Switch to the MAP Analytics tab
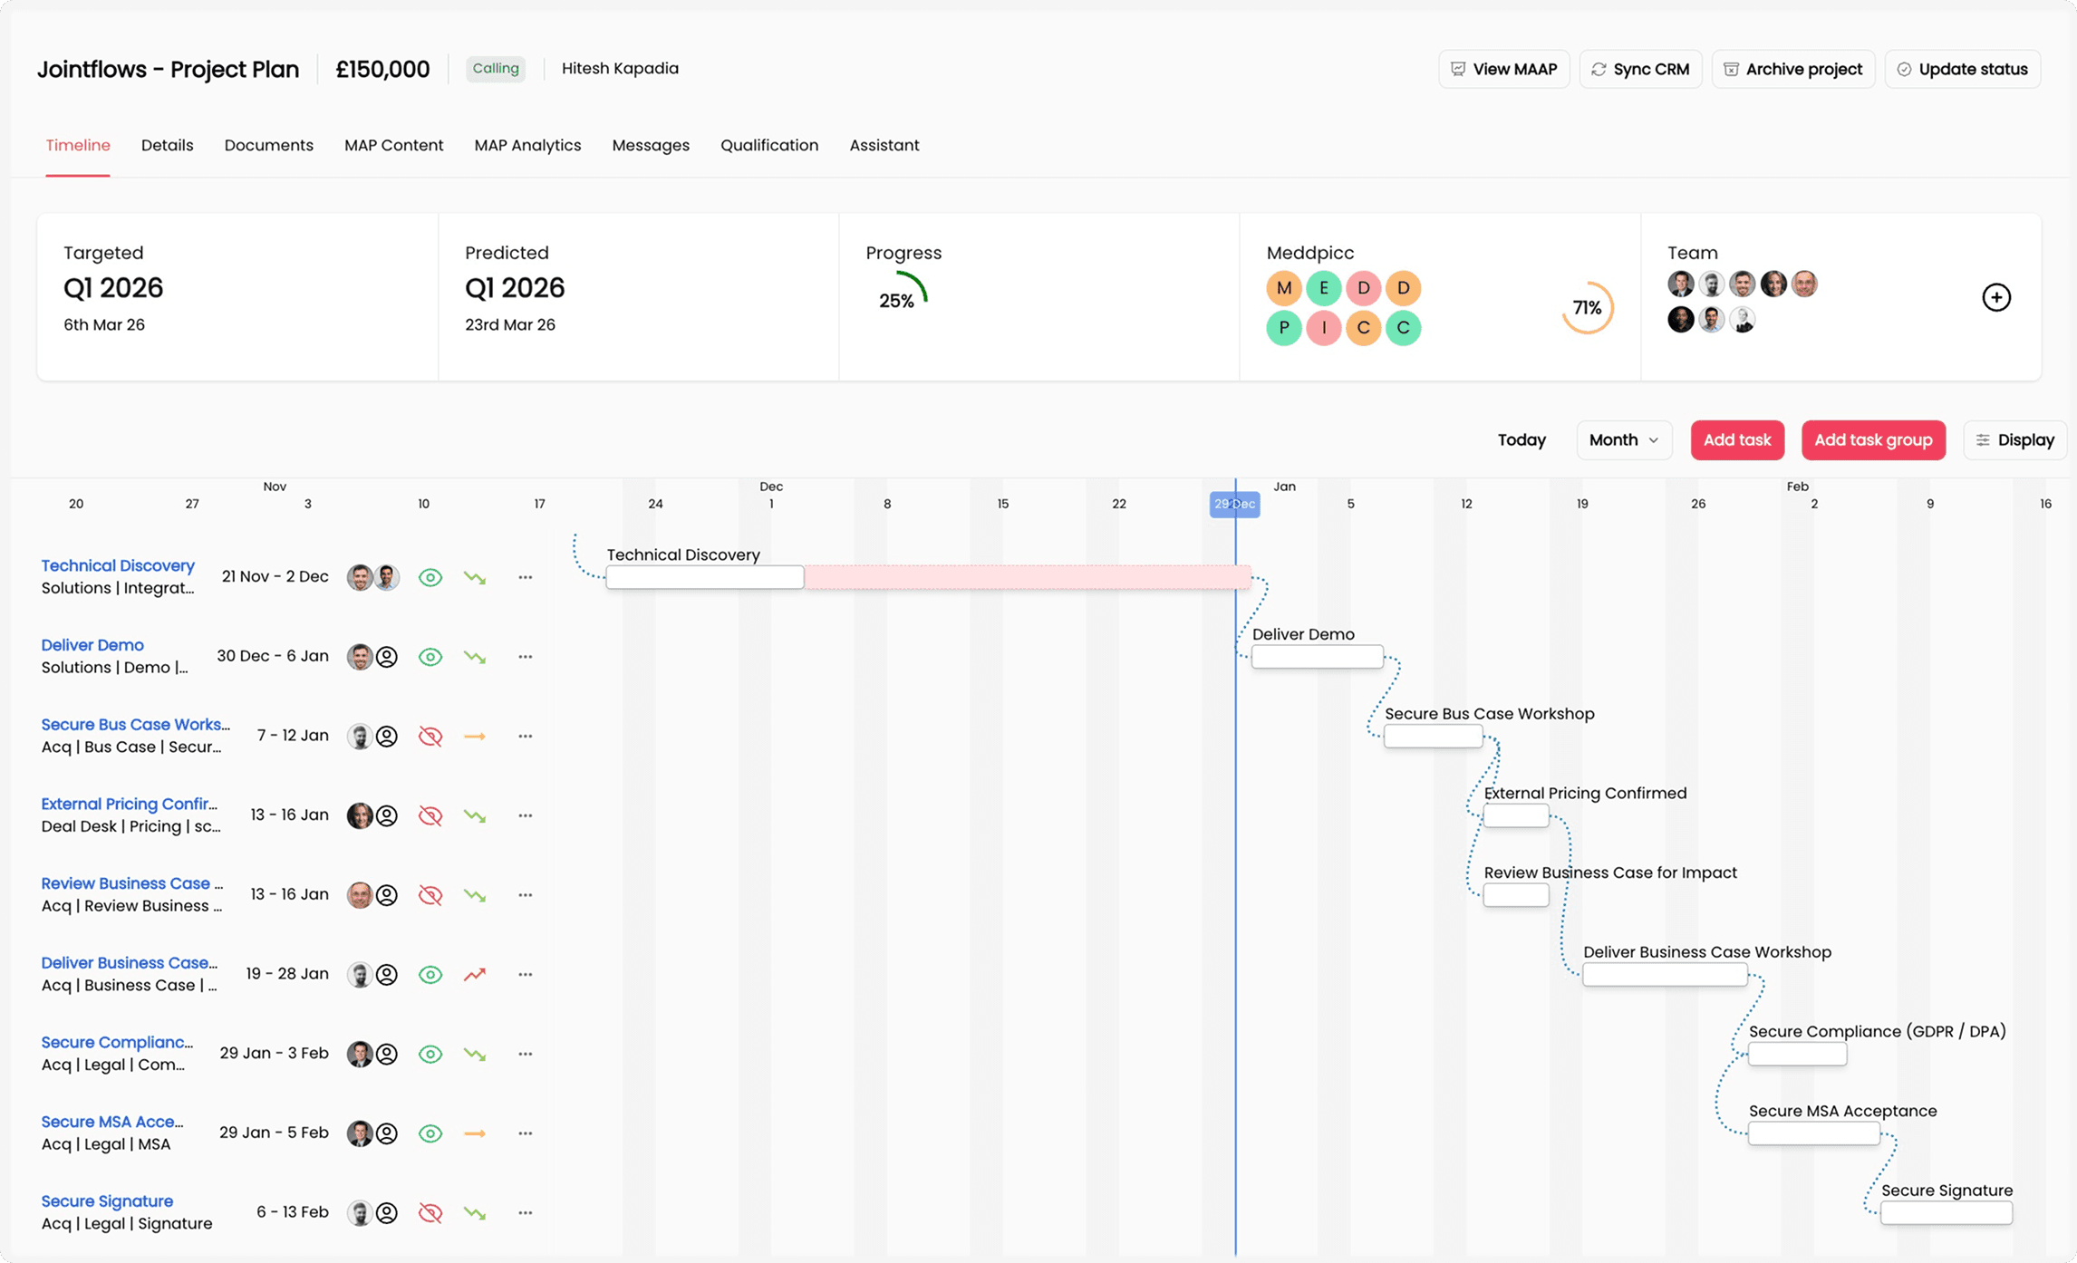Image resolution: width=2077 pixels, height=1263 pixels. [x=527, y=145]
